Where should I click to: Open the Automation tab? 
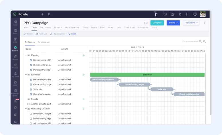(x=144, y=27)
